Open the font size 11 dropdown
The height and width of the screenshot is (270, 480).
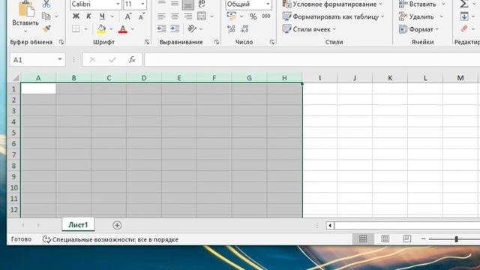point(142,4)
